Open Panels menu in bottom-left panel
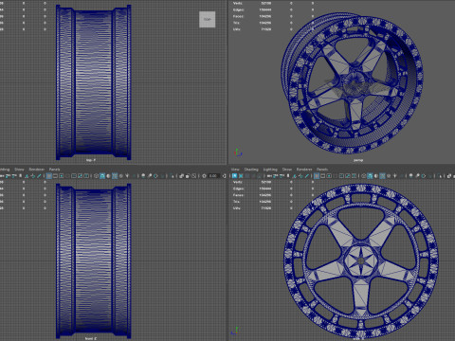 coord(55,170)
